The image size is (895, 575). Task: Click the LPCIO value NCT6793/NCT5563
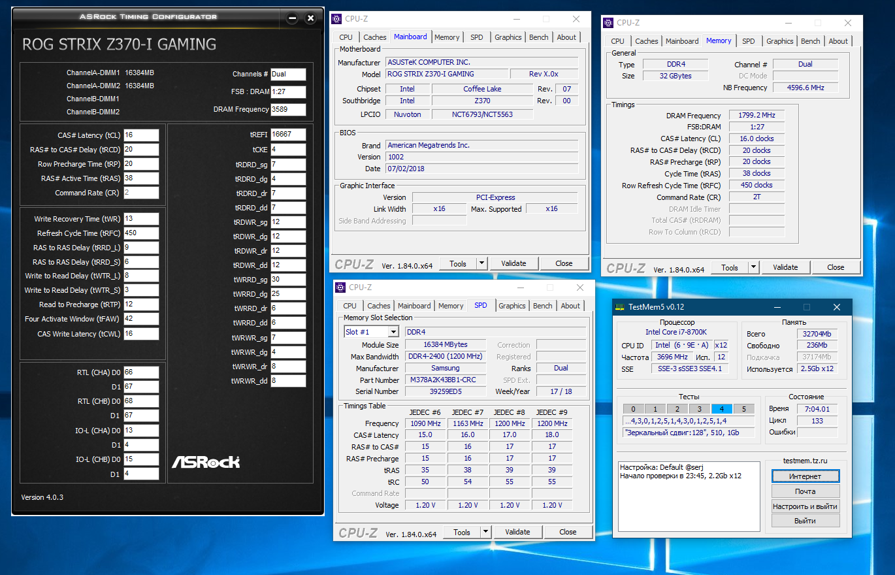click(482, 114)
